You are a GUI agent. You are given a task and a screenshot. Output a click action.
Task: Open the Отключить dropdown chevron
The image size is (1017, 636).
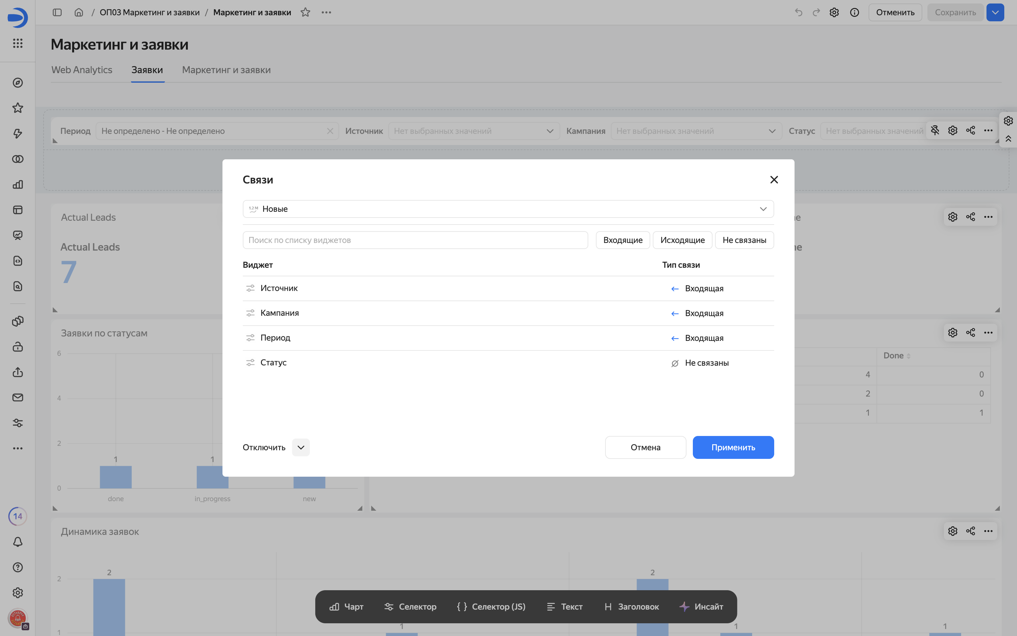tap(301, 447)
